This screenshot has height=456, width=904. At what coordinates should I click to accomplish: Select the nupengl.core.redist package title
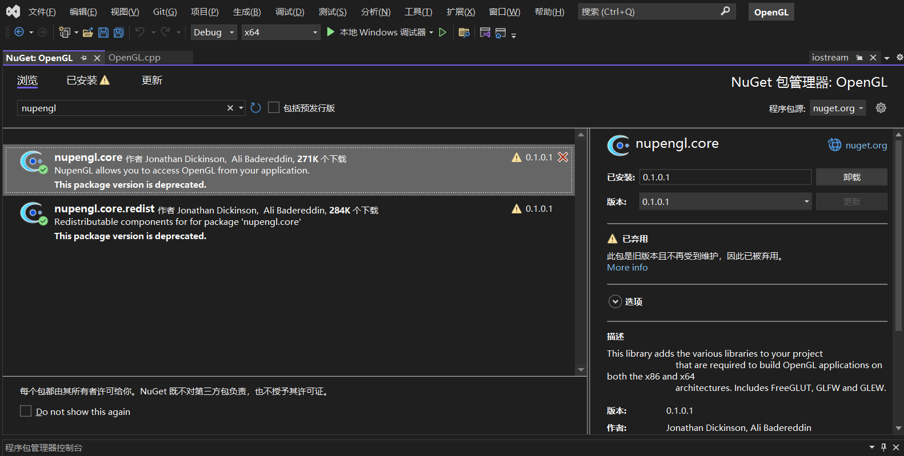105,209
